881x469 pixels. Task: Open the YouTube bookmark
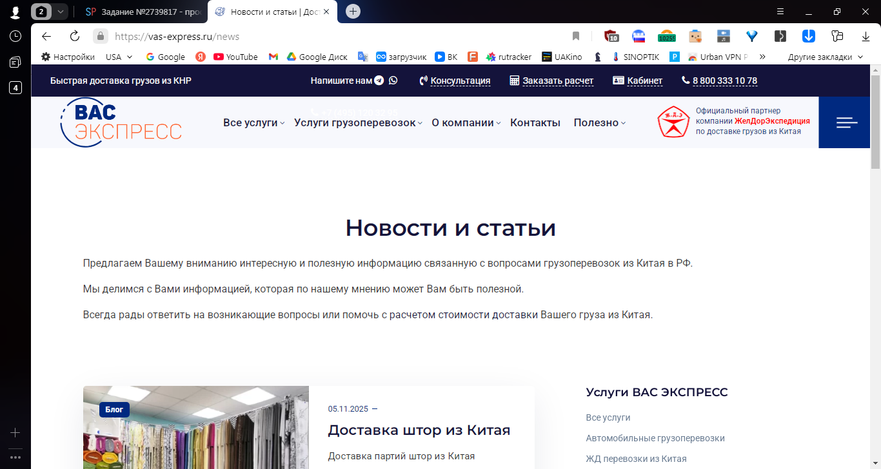[x=235, y=57]
